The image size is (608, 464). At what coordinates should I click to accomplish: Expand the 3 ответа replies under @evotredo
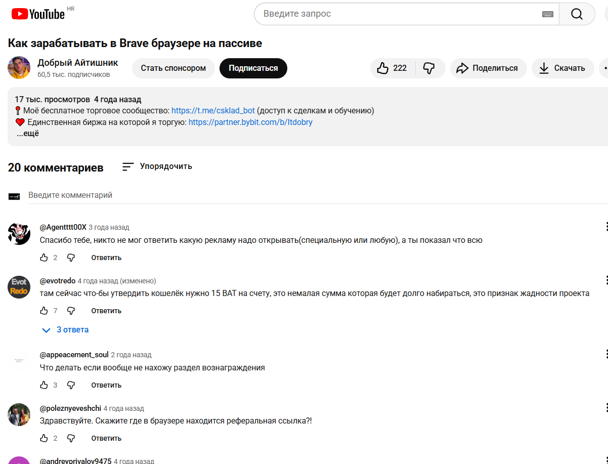65,329
